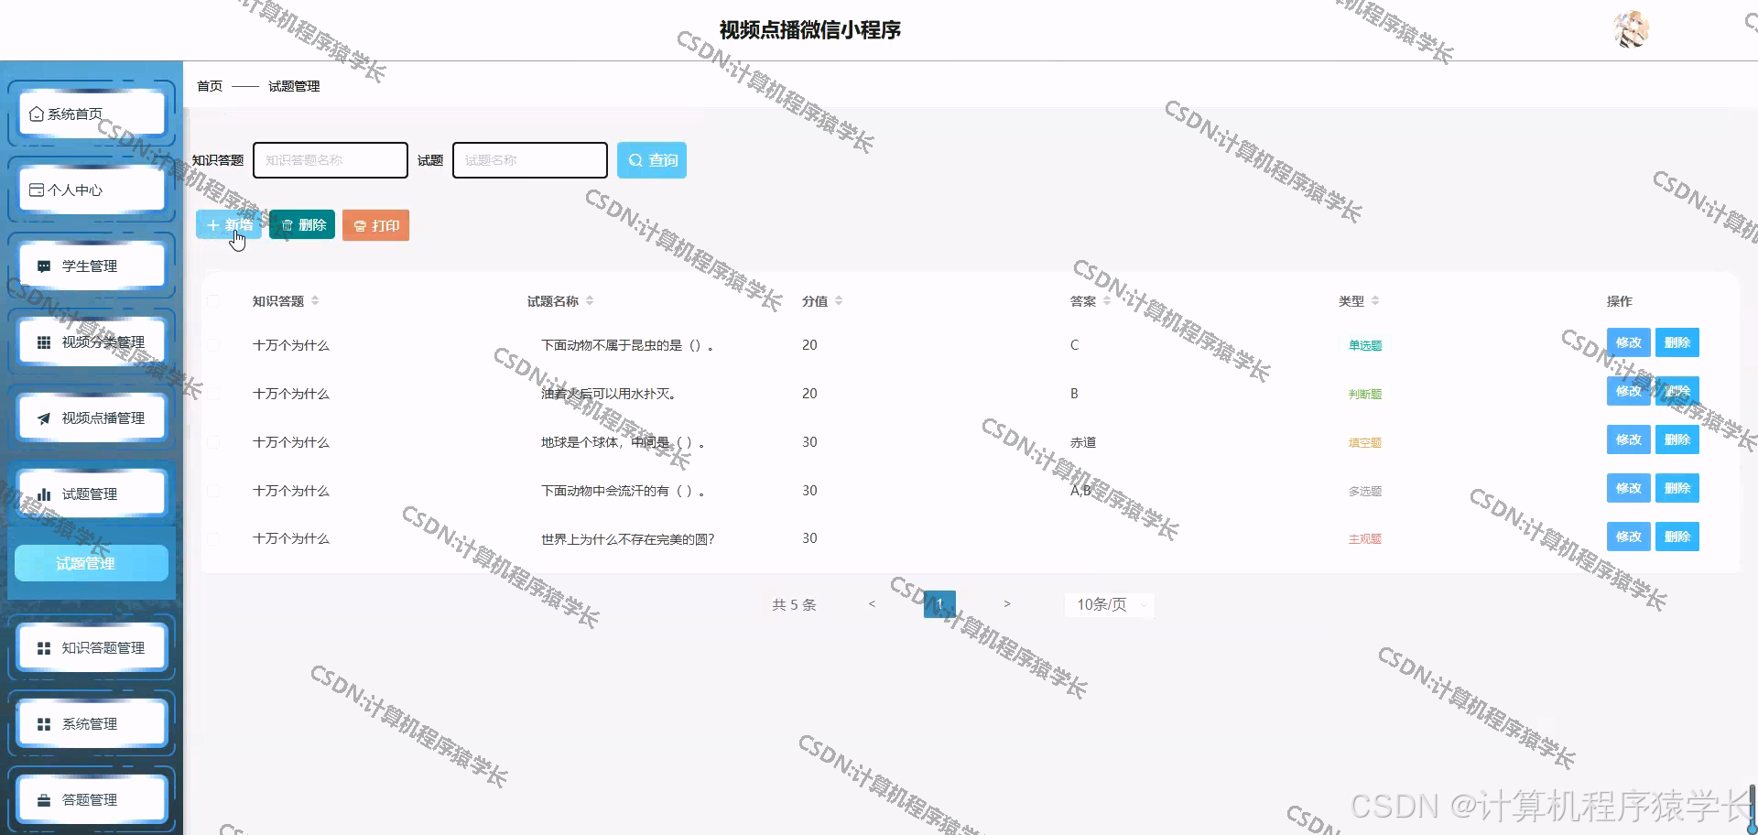Sort table by 知识答题 column arrows
1758x835 pixels.
[x=315, y=301]
